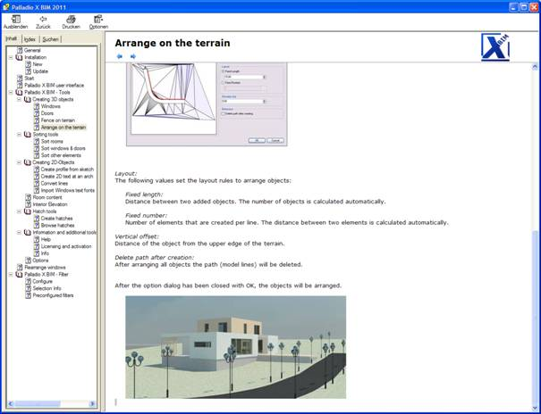Click the Ausblenden hide-panel toolbar icon
Viewport: 541px width, 414px height.
coord(15,20)
